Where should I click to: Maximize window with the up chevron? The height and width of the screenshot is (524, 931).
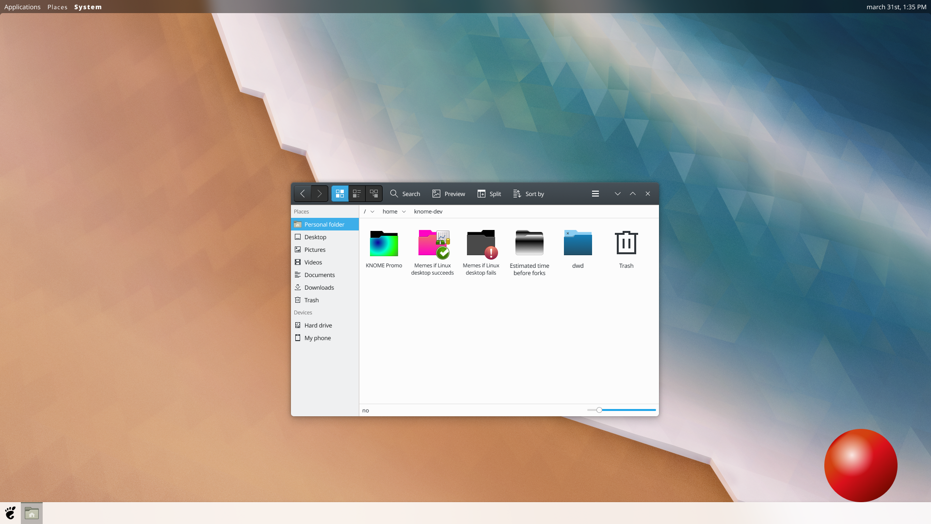coord(633,194)
